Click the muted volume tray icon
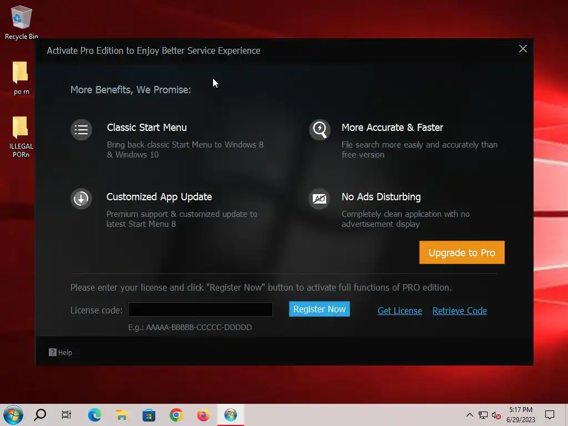 pyautogui.click(x=496, y=415)
